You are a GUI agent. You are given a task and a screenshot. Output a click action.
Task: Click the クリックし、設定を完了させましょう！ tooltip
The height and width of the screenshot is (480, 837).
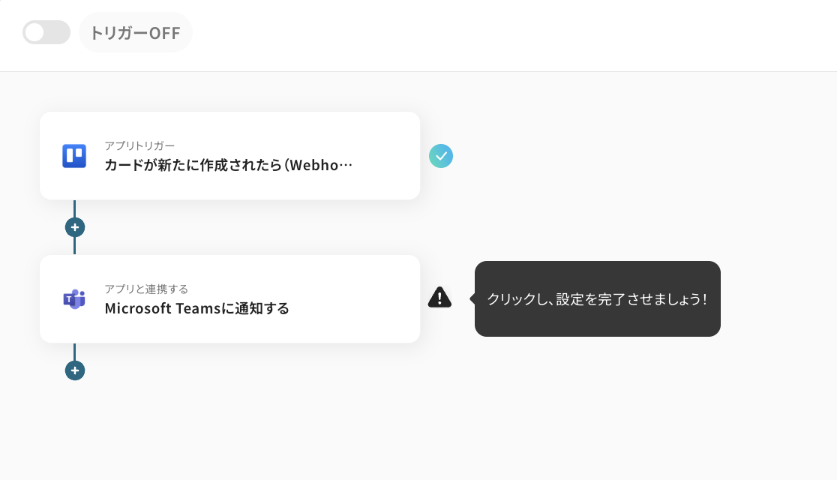click(597, 298)
